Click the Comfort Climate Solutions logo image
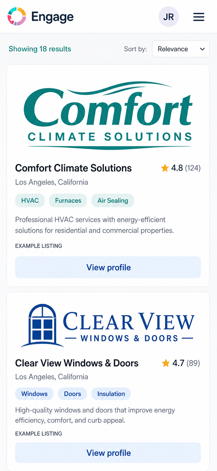The width and height of the screenshot is (217, 471). point(108,115)
